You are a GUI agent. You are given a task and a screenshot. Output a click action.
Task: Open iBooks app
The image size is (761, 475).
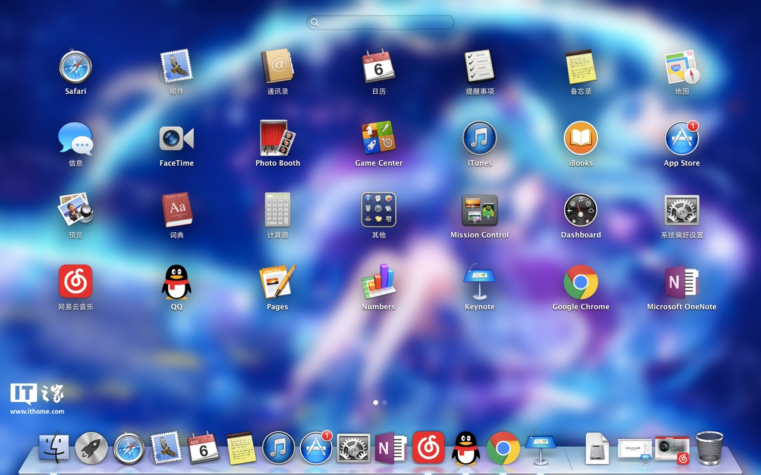(x=581, y=138)
